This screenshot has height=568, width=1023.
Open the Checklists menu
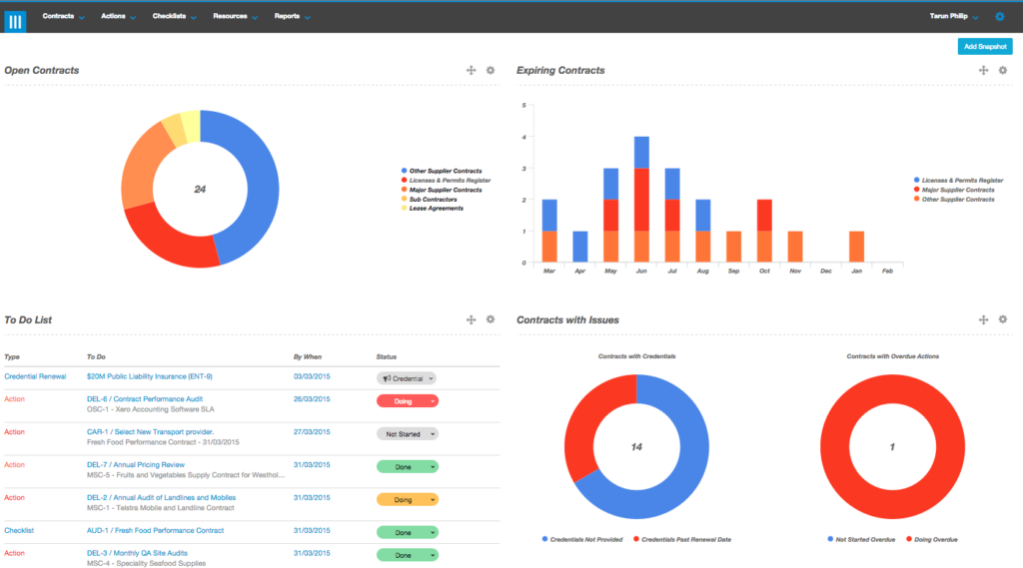coord(175,17)
